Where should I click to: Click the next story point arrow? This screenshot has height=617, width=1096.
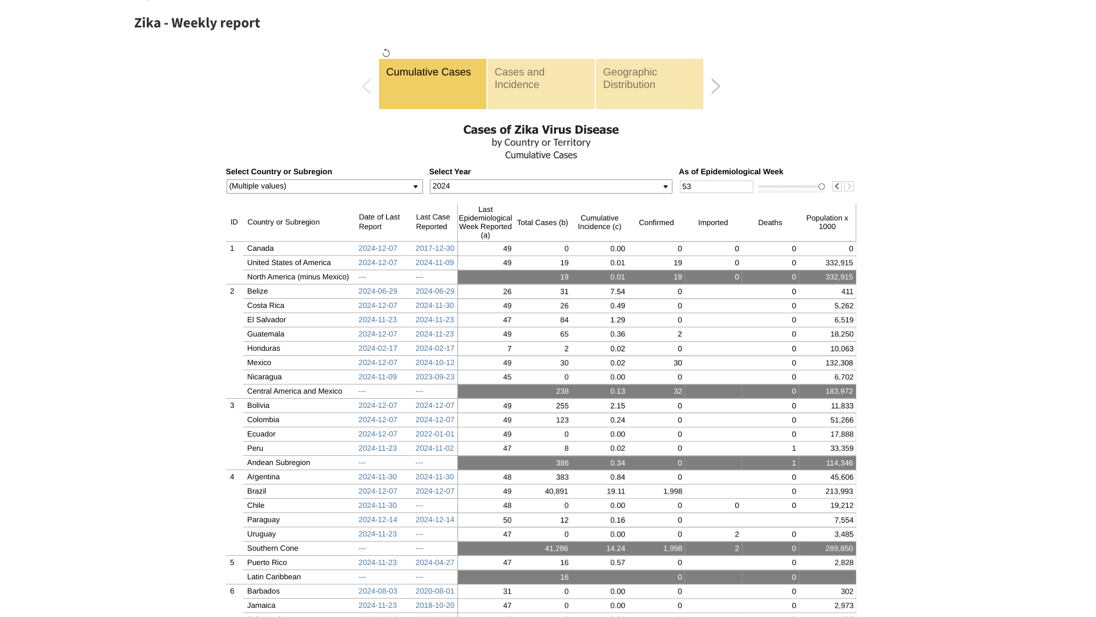point(715,86)
